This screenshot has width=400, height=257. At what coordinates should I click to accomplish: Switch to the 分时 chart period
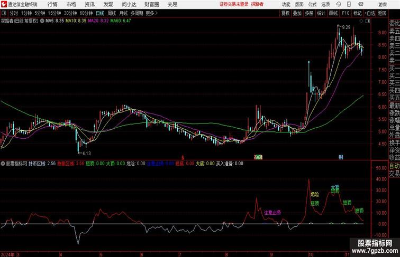coord(14,13)
